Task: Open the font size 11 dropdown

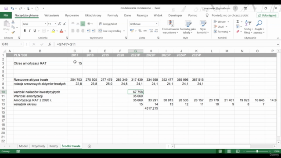Action: [x=55, y=24]
